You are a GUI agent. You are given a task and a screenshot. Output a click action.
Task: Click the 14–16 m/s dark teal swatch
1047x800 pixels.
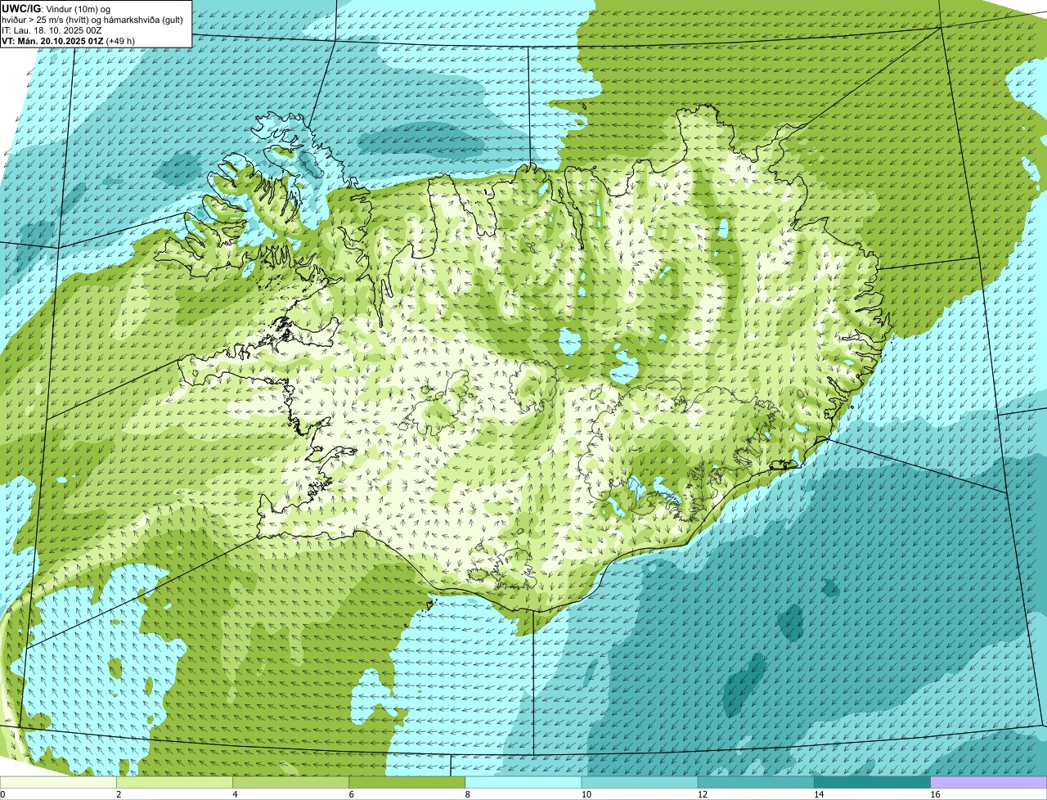[x=872, y=782]
